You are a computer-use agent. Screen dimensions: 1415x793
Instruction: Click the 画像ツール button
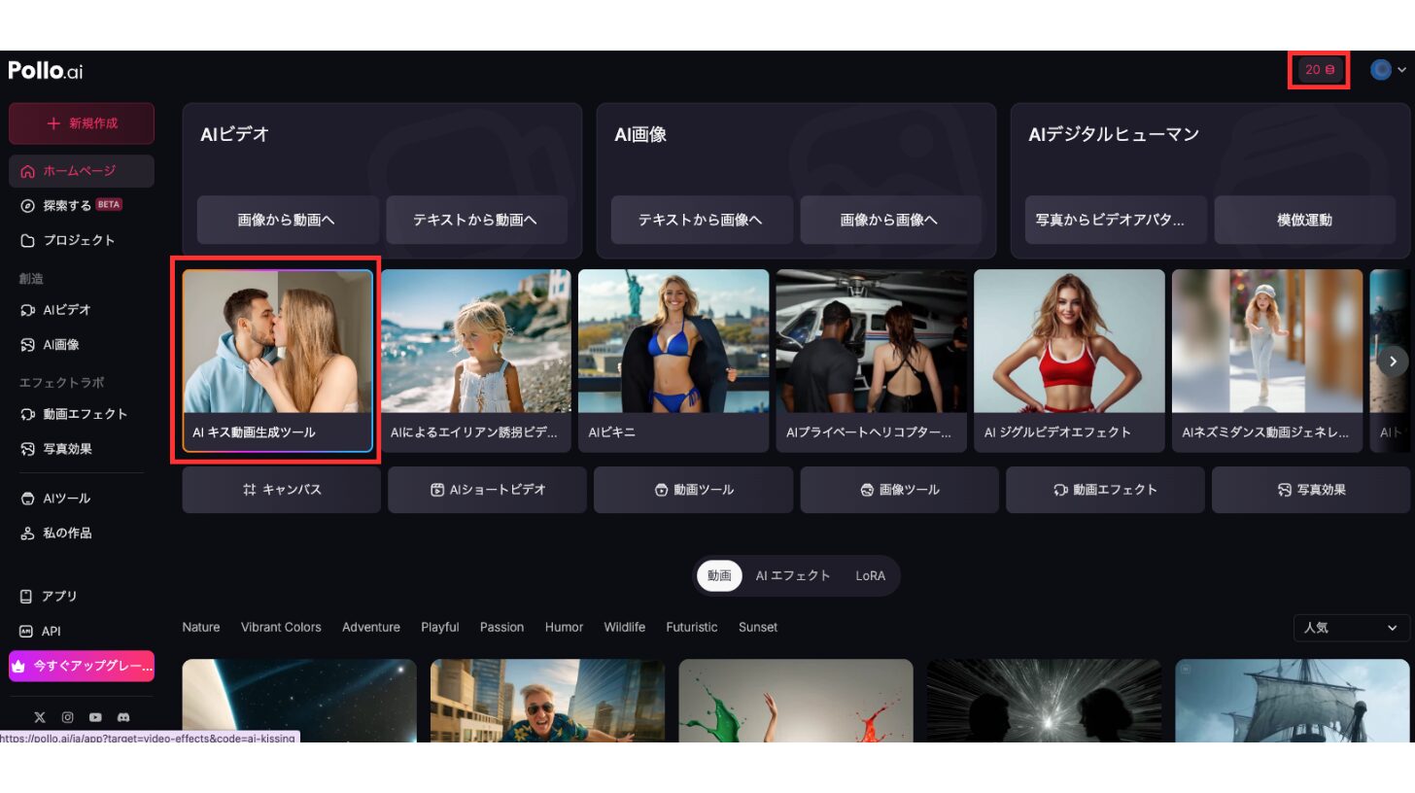899,490
